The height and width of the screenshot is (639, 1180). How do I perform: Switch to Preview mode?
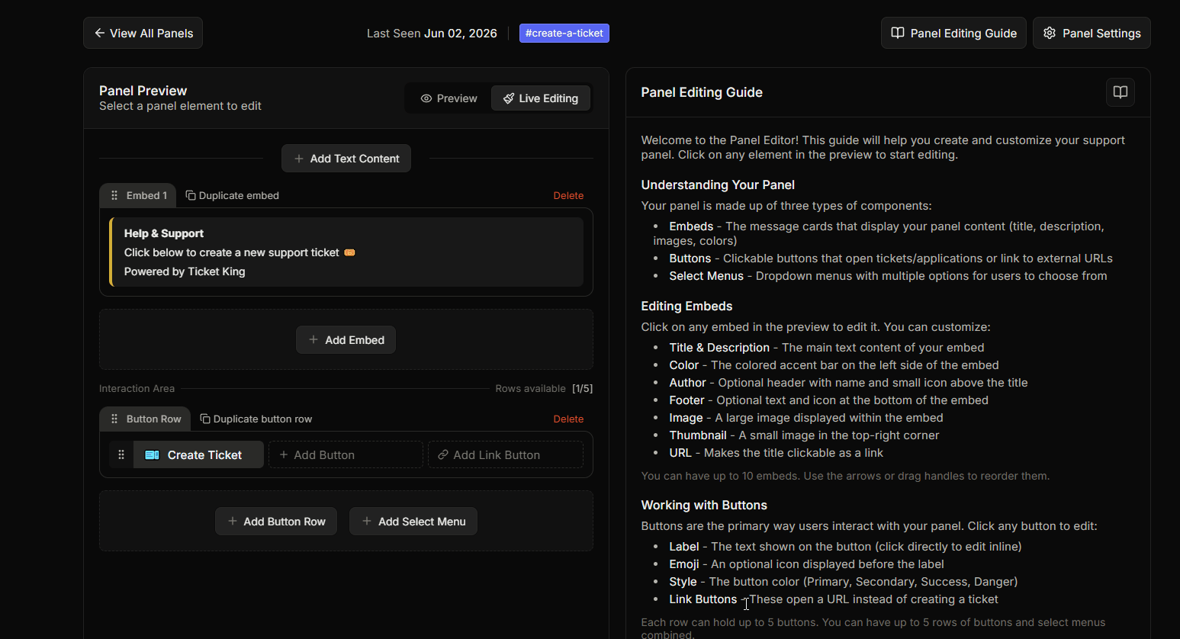(x=449, y=98)
